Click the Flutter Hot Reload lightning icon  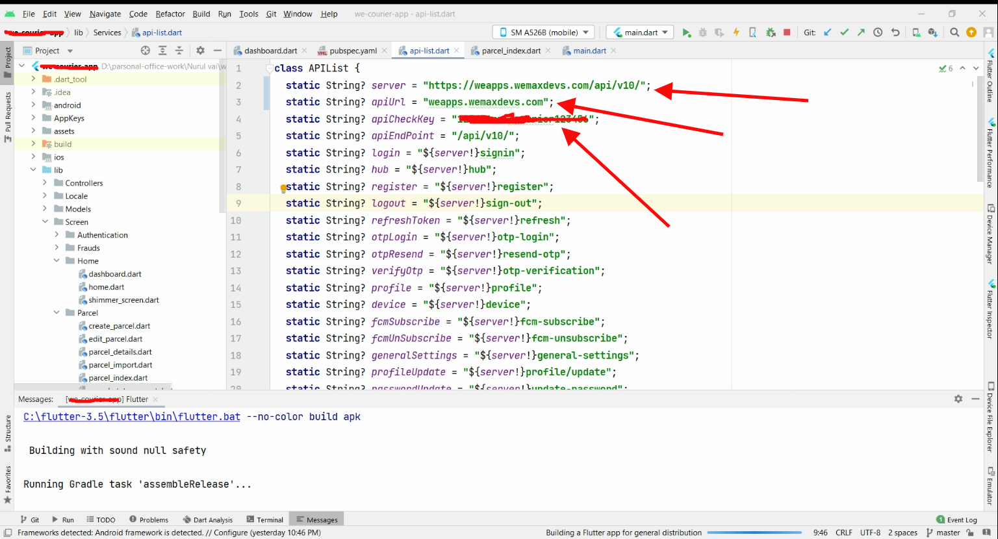pyautogui.click(x=736, y=32)
